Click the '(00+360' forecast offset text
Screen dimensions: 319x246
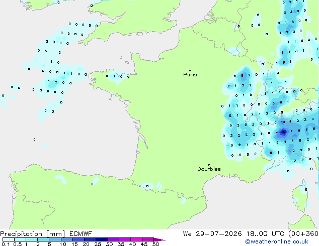point(303,234)
